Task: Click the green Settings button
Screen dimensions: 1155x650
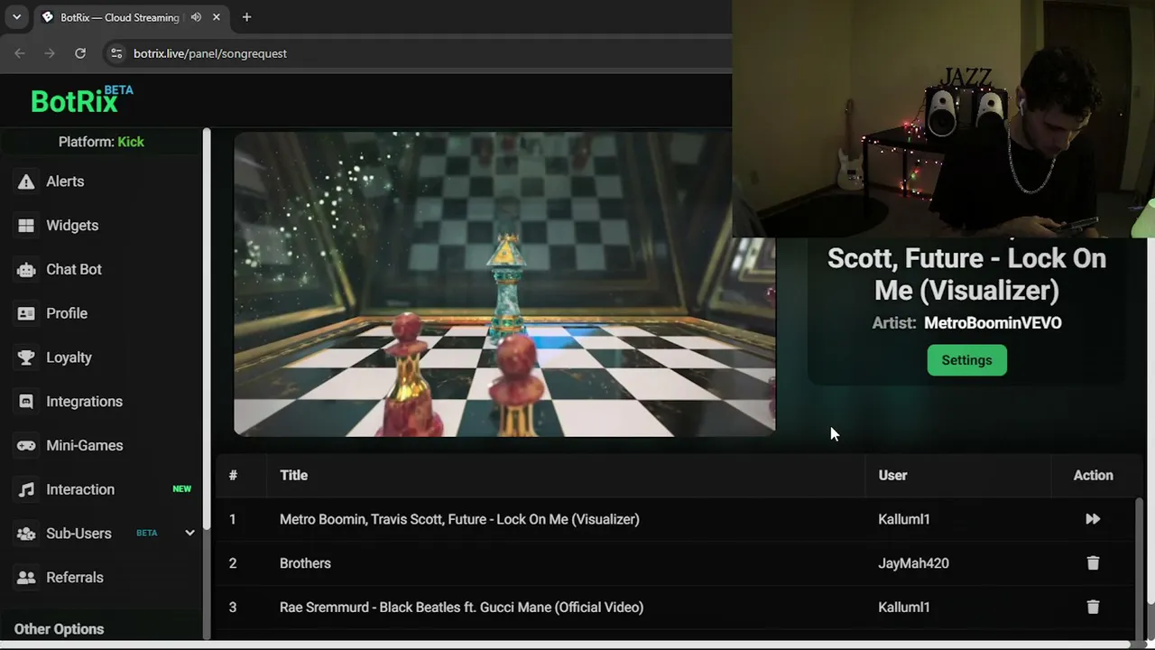Action: tap(966, 360)
